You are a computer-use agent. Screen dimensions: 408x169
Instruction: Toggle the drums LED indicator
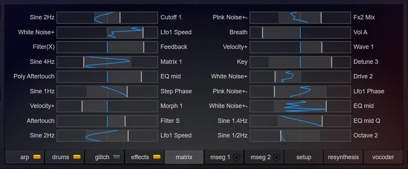coord(77,157)
